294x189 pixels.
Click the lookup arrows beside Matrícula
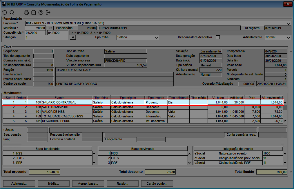[x=50, y=28]
